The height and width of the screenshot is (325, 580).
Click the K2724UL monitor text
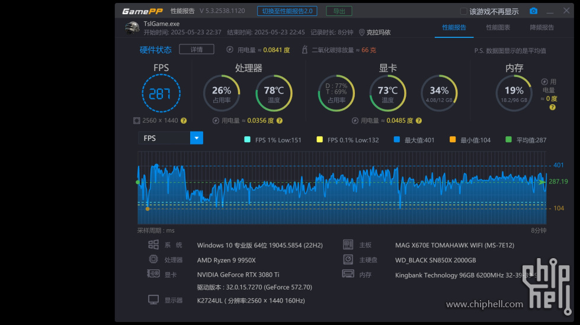pos(251,301)
